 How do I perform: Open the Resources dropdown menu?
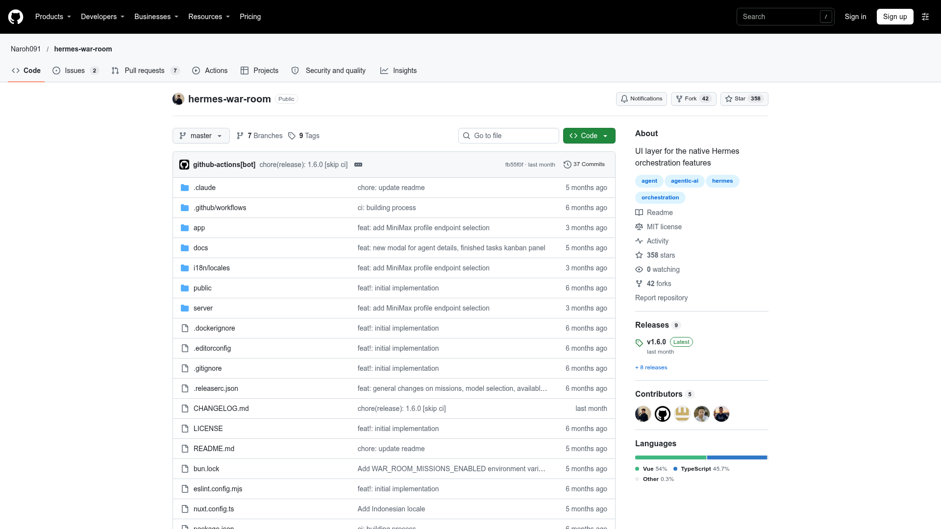pyautogui.click(x=209, y=17)
